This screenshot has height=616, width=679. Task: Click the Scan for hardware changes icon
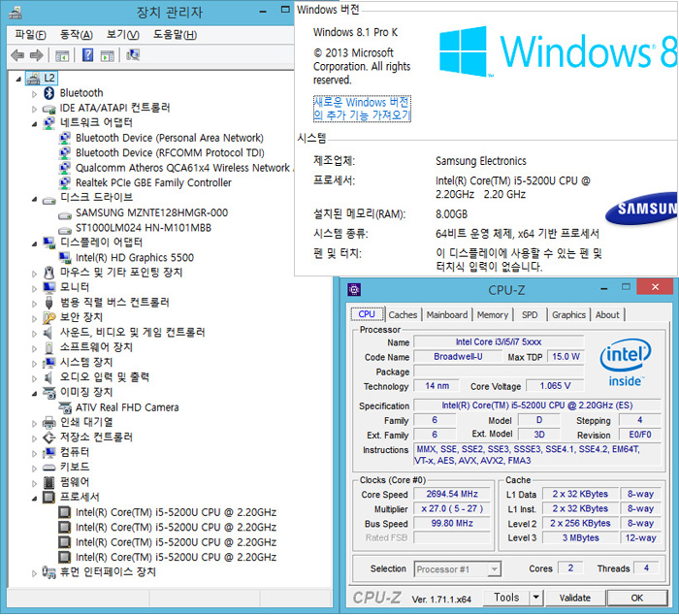pos(133,55)
